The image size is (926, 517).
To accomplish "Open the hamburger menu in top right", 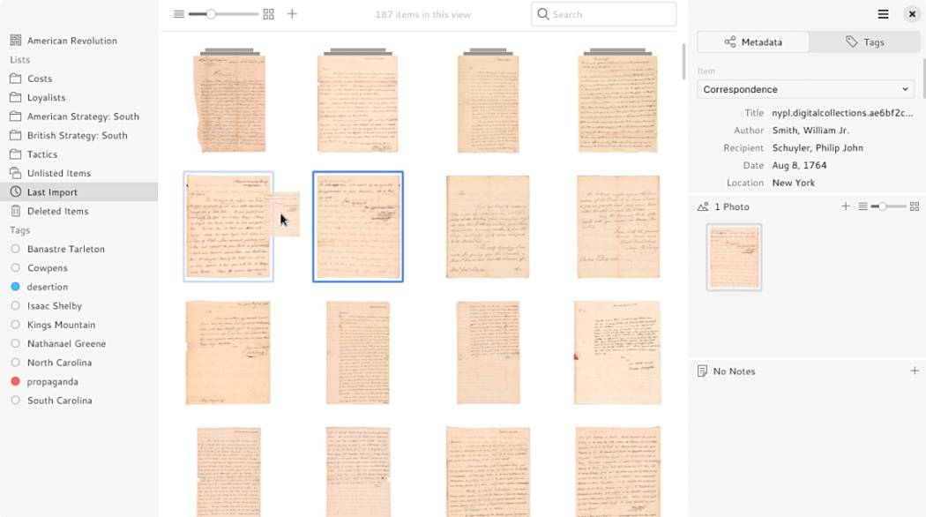I will tap(883, 14).
